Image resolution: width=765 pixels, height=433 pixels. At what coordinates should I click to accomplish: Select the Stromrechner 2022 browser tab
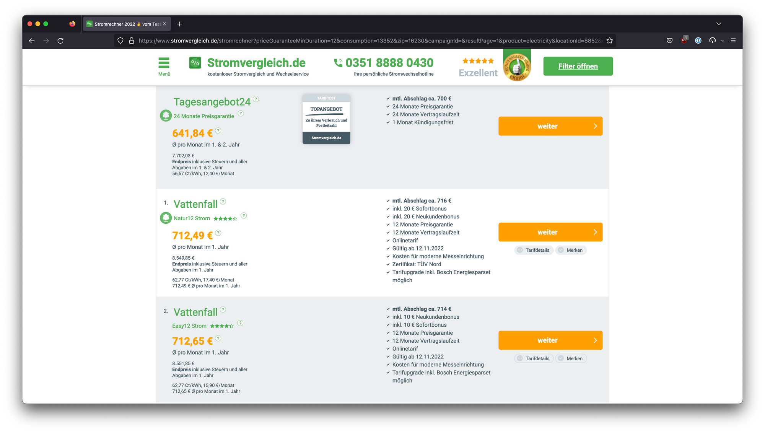[127, 24]
